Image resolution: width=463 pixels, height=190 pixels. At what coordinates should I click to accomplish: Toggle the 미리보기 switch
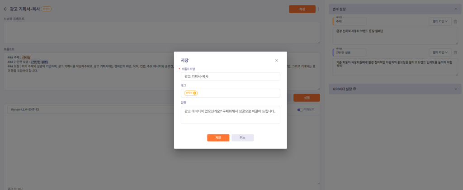pyautogui.click(x=300, y=109)
